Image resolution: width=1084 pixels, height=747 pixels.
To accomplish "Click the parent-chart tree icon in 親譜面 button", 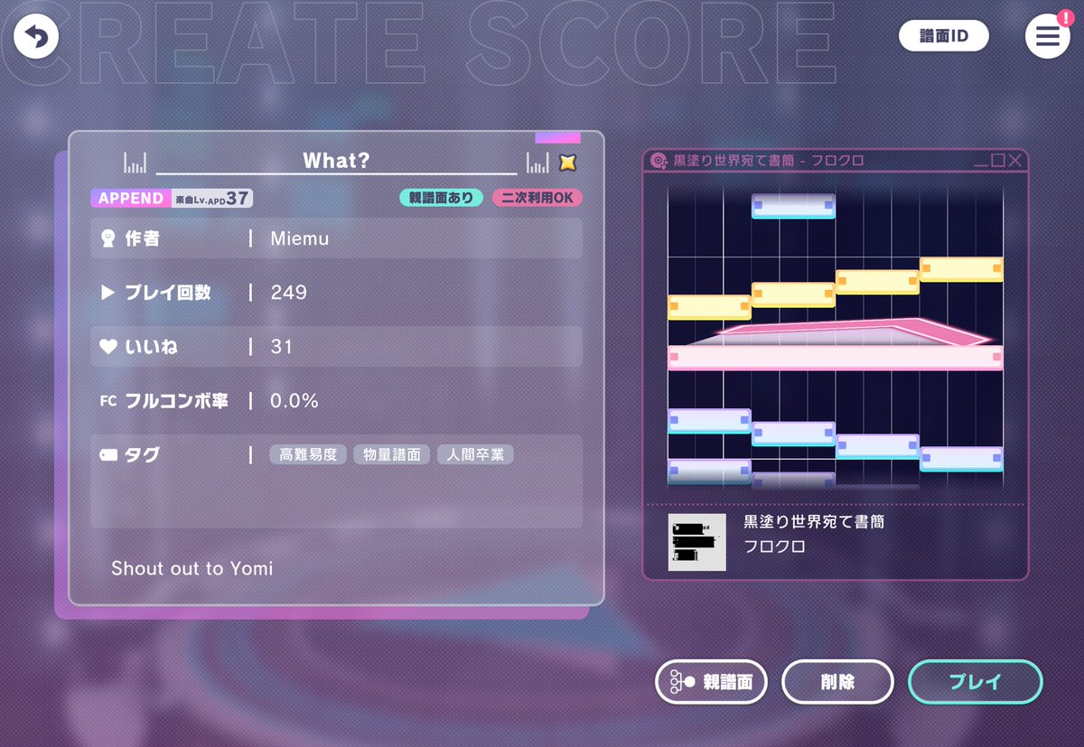I will point(682,682).
